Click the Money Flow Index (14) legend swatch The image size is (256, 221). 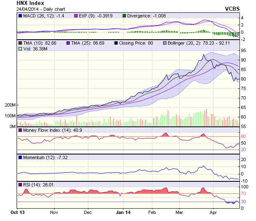pyautogui.click(x=20, y=131)
